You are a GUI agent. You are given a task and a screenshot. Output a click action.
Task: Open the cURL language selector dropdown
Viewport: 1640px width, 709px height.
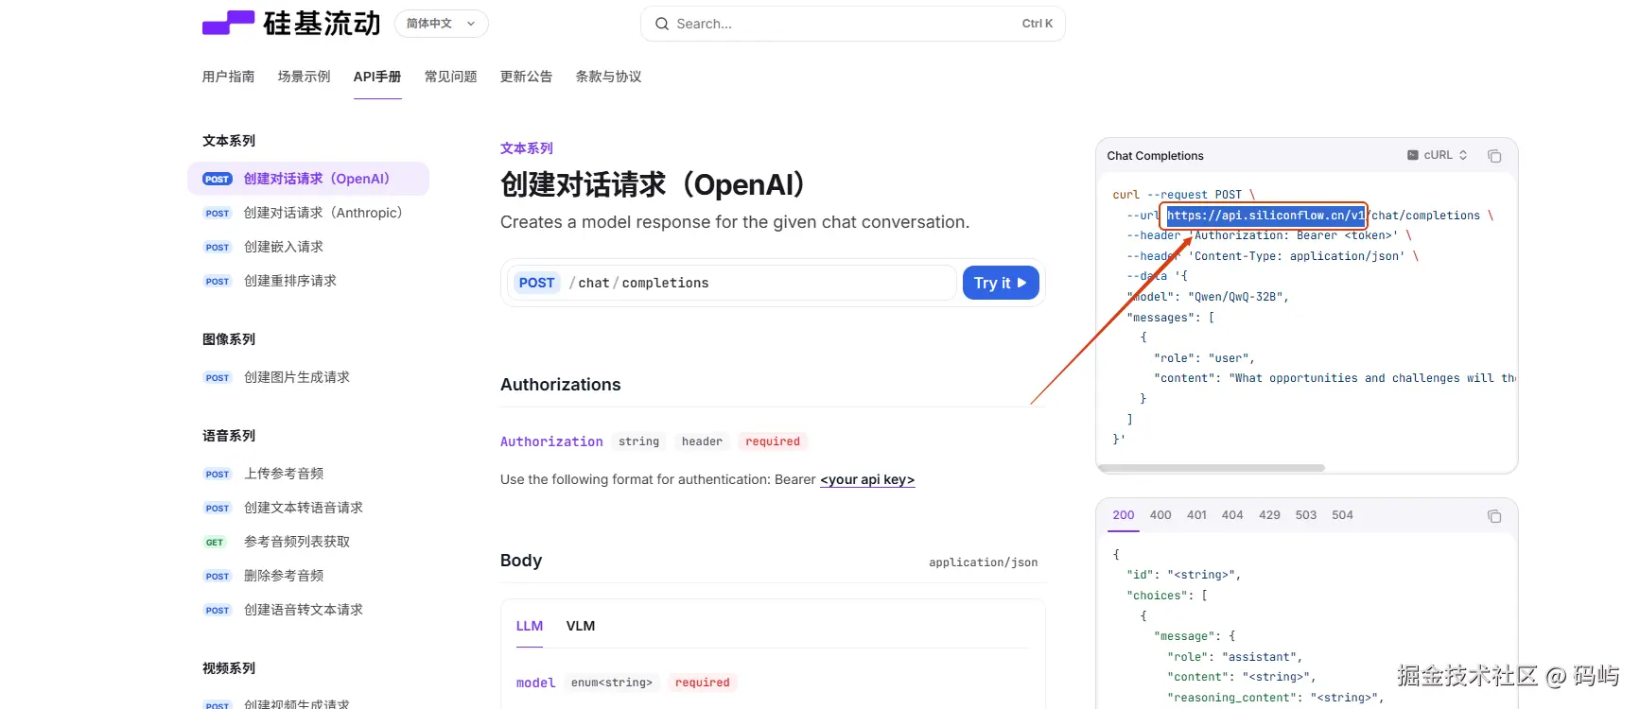(x=1438, y=155)
